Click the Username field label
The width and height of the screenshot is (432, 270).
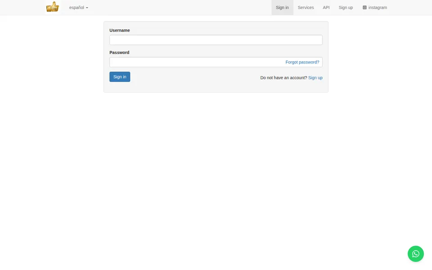coord(120,30)
